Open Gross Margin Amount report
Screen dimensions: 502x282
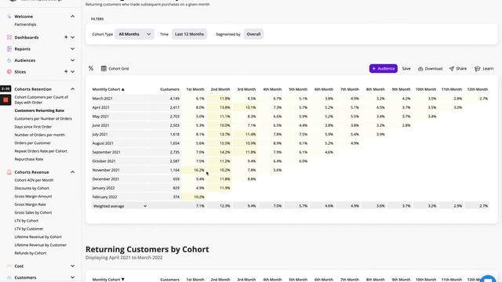pos(33,197)
